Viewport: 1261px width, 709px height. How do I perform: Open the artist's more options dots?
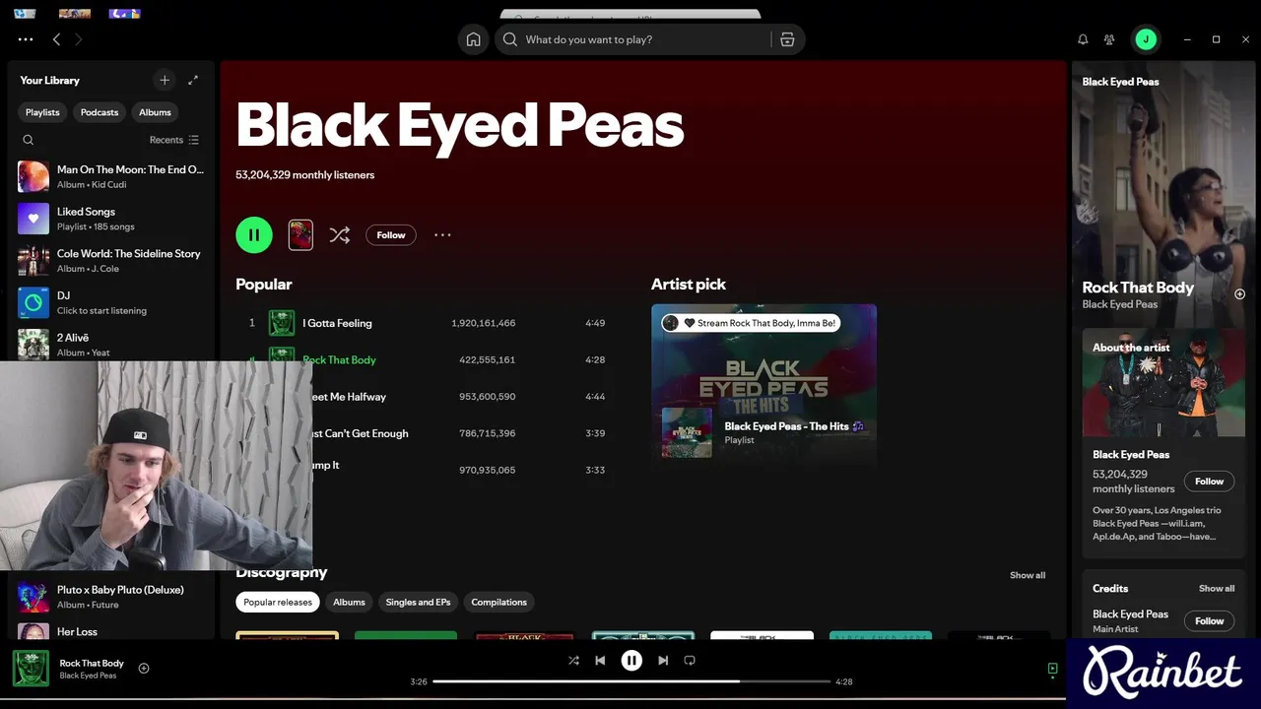pos(442,234)
